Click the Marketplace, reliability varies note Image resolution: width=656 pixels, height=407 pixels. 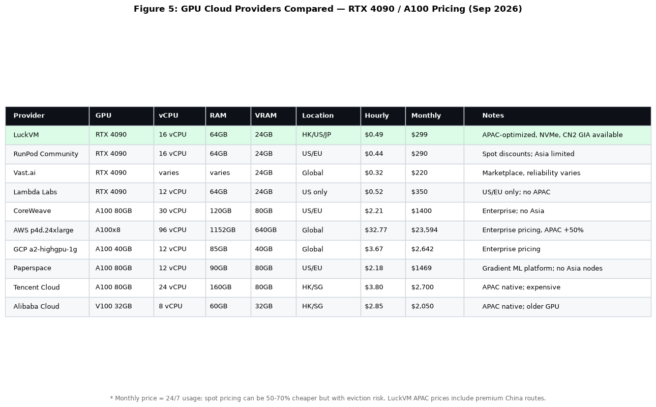click(x=557, y=173)
